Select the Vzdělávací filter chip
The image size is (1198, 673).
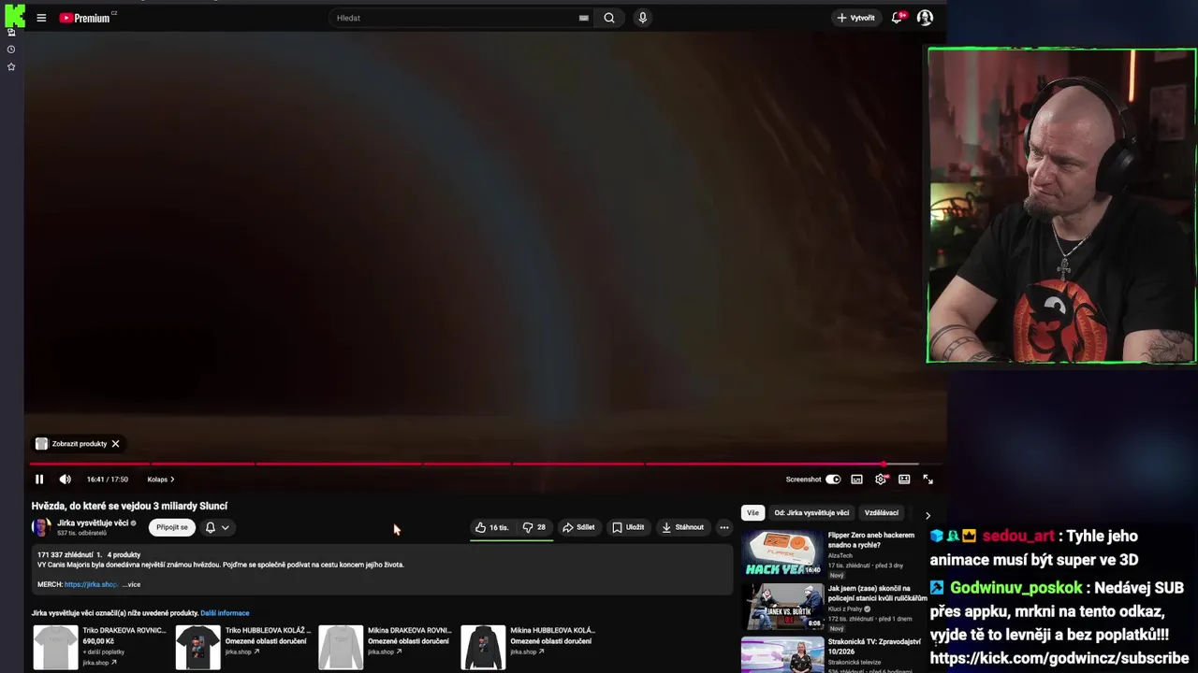(882, 513)
